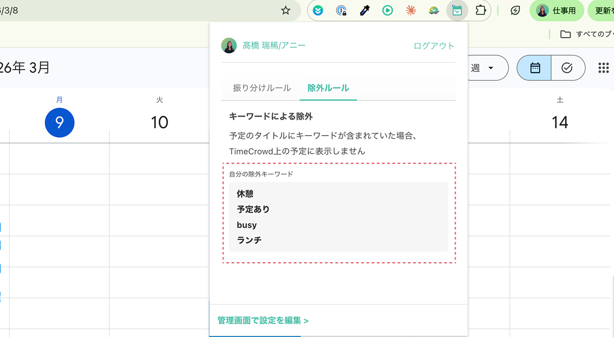Click the teal double-chevron extension icon

318,10
